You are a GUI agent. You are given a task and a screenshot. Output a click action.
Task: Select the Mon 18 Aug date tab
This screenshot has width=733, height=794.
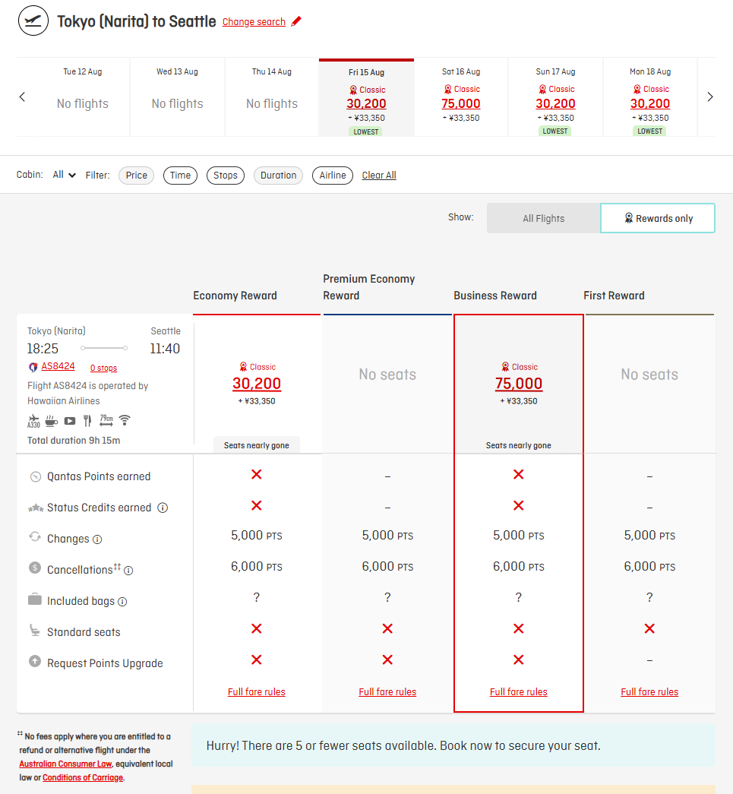[650, 96]
